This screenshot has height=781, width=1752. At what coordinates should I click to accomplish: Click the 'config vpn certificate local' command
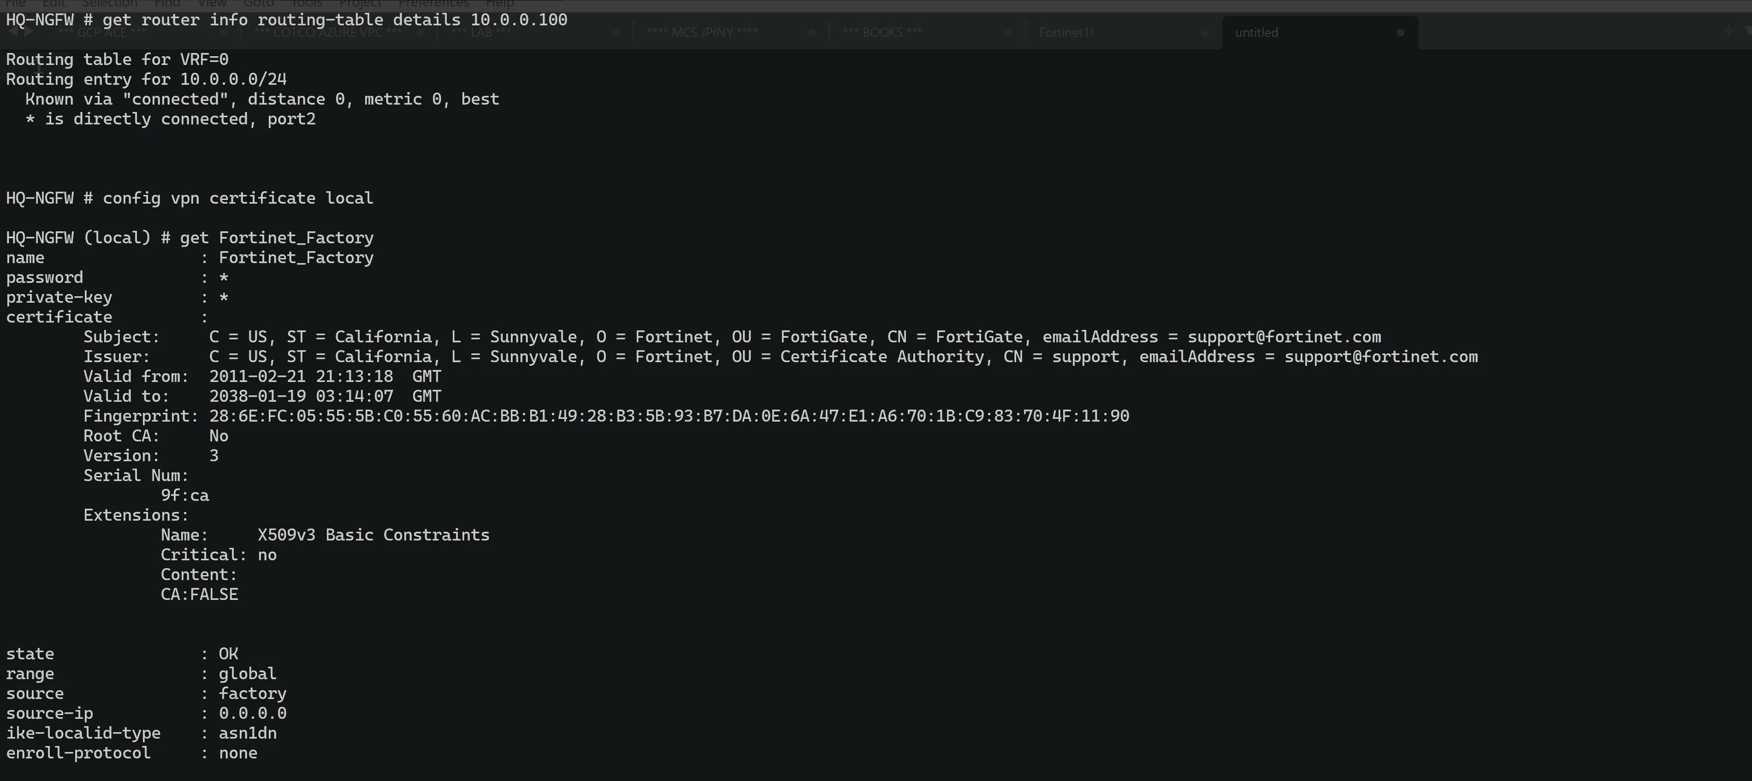pyautogui.click(x=189, y=199)
